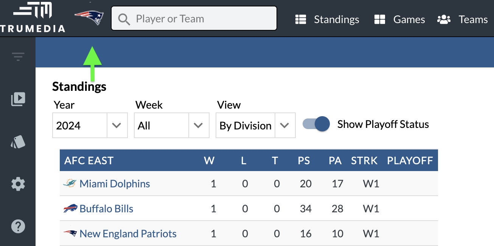This screenshot has width=494, height=246.
Task: Open settings gear in sidebar
Action: (18, 184)
